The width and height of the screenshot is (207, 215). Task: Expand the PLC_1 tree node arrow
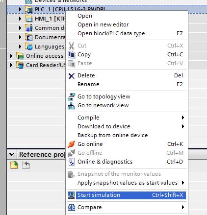(20, 9)
